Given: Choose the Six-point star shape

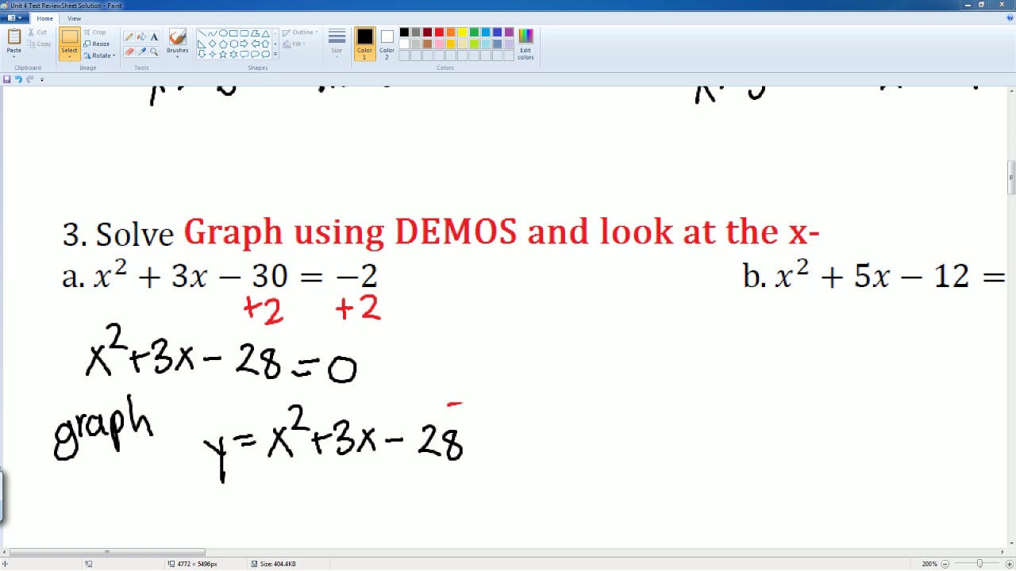Looking at the screenshot, I should pos(233,54).
